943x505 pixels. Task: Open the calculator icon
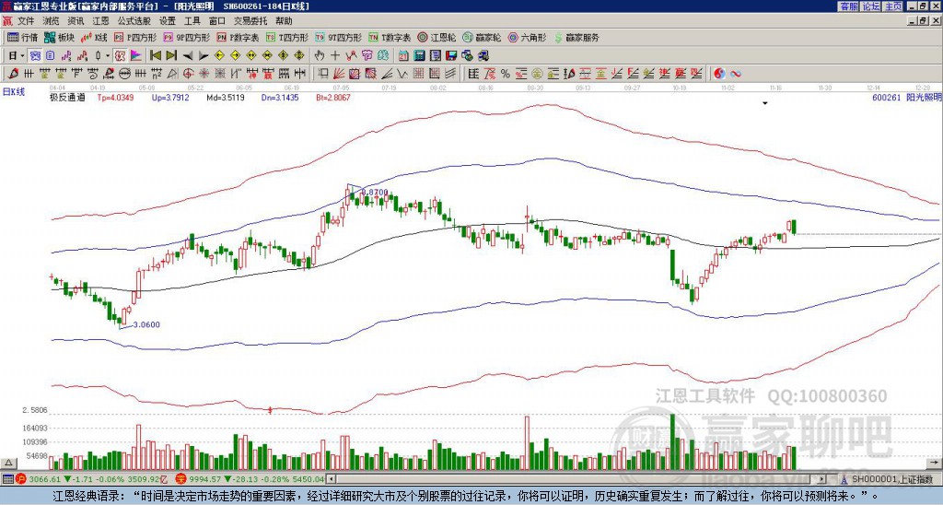[419, 56]
